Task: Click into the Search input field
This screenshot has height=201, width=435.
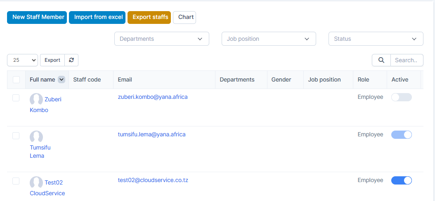Action: [x=407, y=60]
